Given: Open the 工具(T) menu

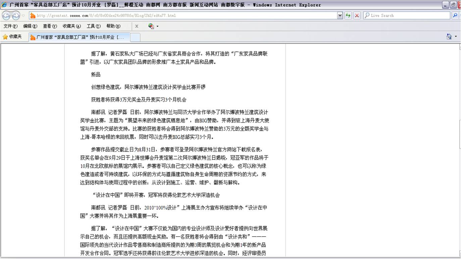Looking at the screenshot, I should click(x=93, y=26).
